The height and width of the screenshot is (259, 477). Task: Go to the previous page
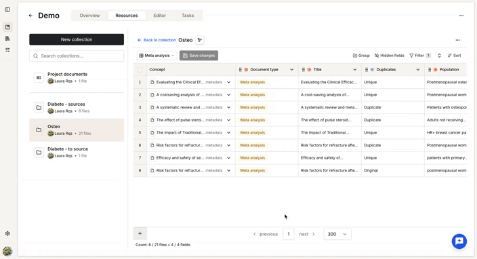click(266, 234)
